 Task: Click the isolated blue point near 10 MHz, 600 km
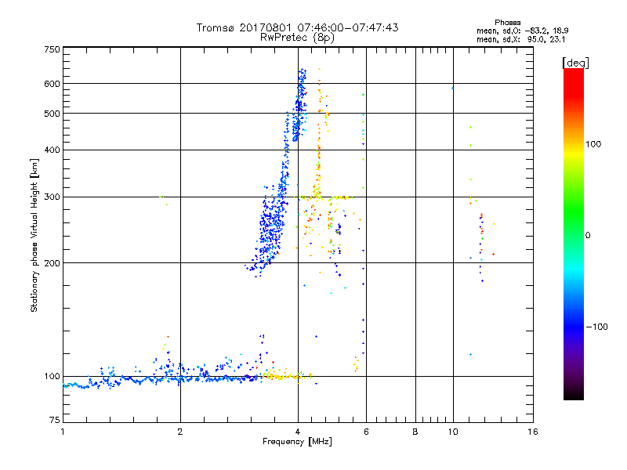453,89
